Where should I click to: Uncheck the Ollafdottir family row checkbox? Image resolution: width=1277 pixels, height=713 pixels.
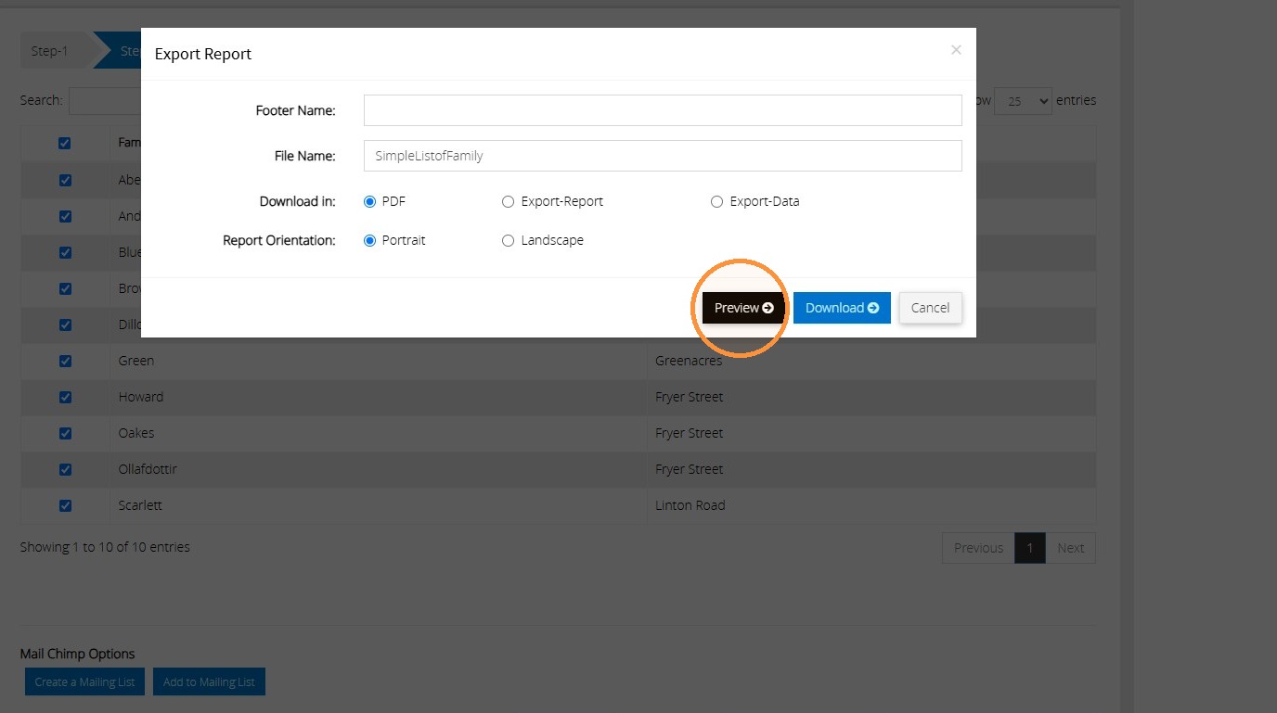pyautogui.click(x=65, y=469)
